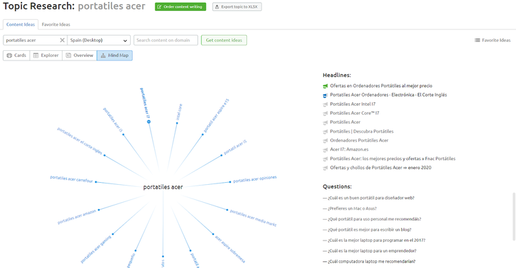The height and width of the screenshot is (268, 516).
Task: Click the central portatiles acer topic
Action: [163, 187]
